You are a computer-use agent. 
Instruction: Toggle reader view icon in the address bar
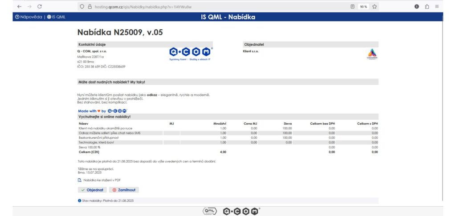[x=353, y=7]
